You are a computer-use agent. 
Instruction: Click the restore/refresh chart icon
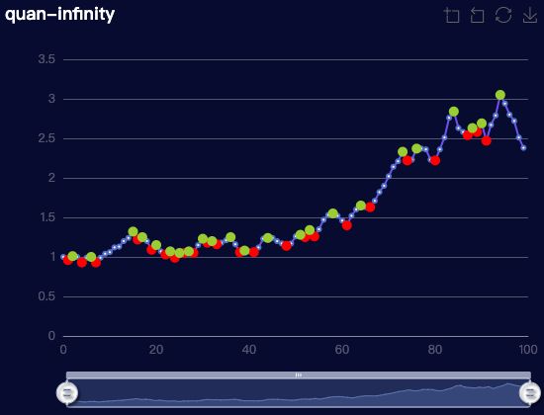[503, 15]
